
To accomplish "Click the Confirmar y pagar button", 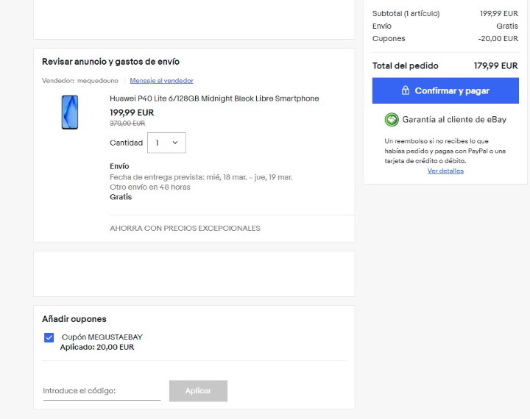I will (445, 90).
